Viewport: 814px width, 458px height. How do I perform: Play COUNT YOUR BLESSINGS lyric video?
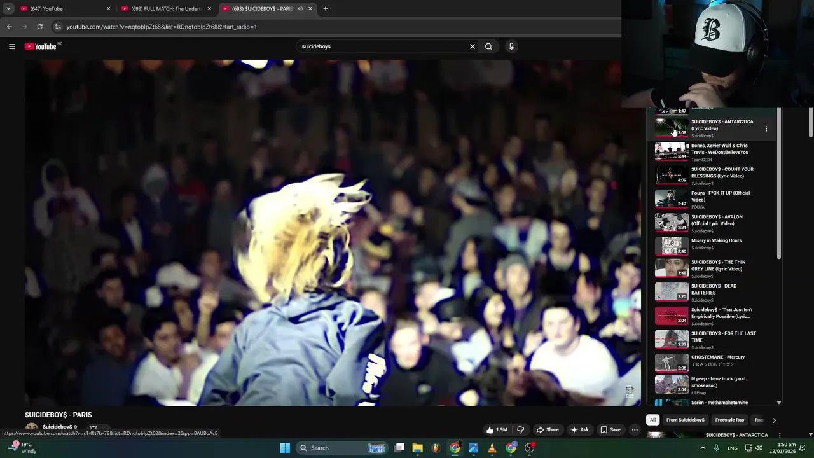tap(710, 176)
